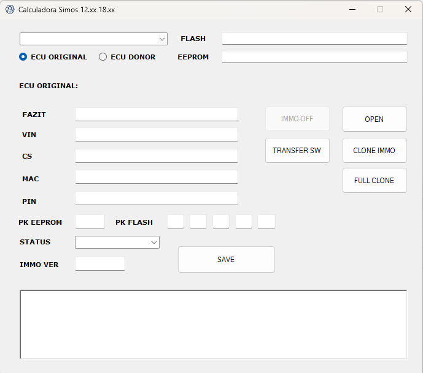The width and height of the screenshot is (423, 373).
Task: Click the VIN input box
Action: (x=156, y=135)
